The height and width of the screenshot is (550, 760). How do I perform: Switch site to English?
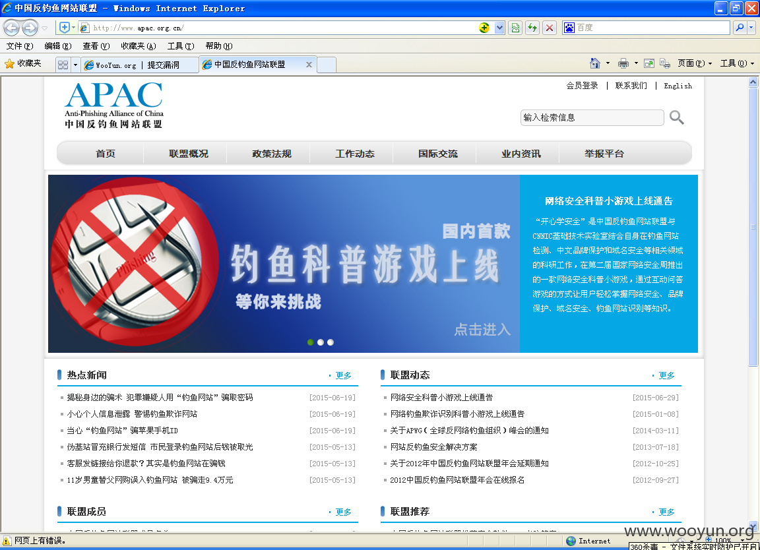click(x=678, y=86)
